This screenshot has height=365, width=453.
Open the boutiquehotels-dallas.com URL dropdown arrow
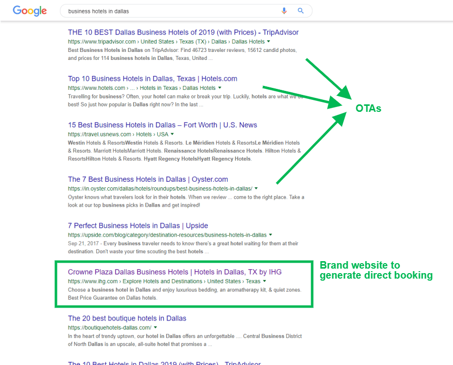[155, 328]
